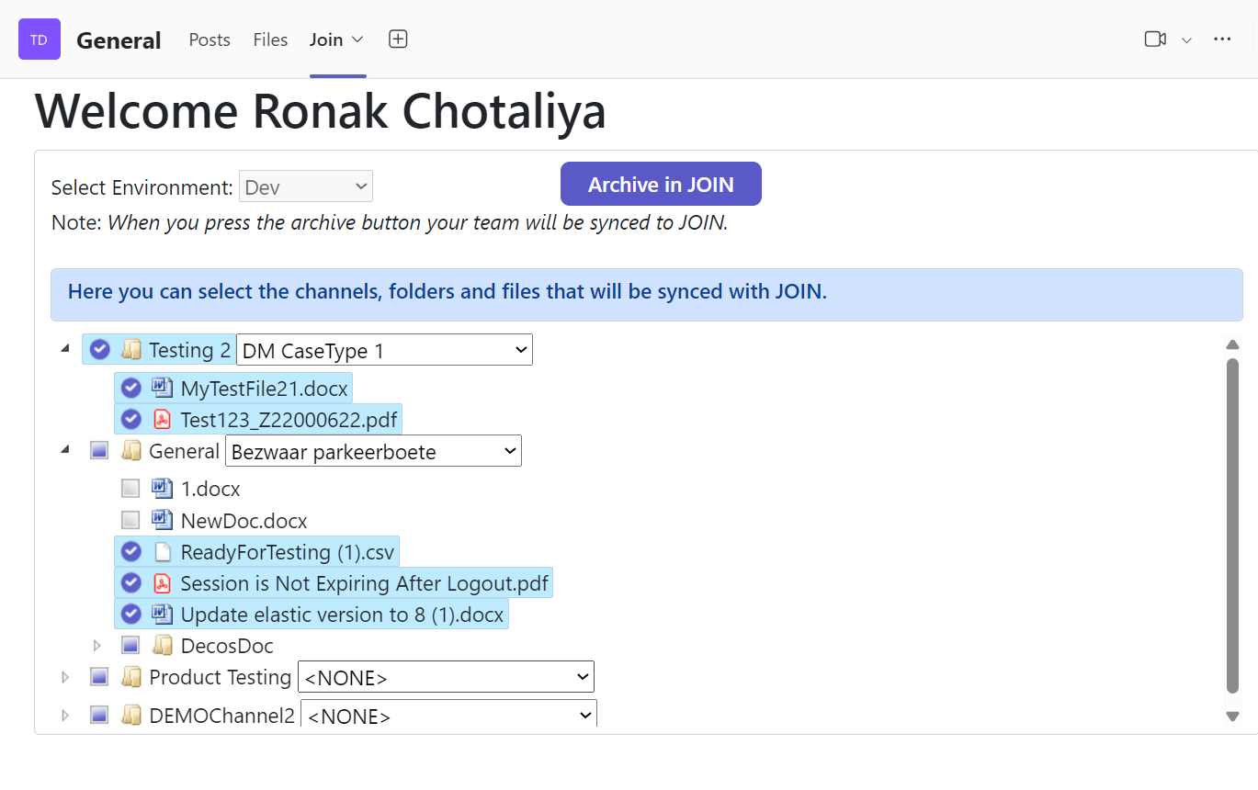
Task: Select Update elastic version to 8 (1).docx name
Action: 342,615
